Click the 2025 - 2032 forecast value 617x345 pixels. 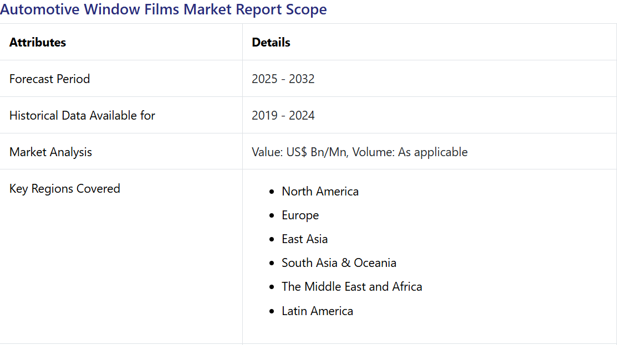point(283,79)
